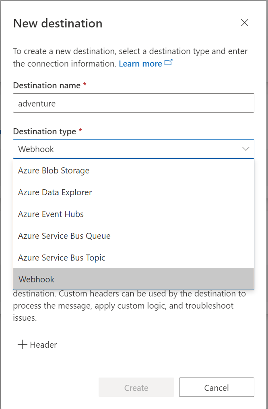The height and width of the screenshot is (409, 268).
Task: Choose Azure Service Bus Topic option
Action: tap(134, 257)
